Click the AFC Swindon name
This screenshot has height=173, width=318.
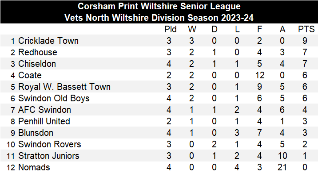(44, 110)
